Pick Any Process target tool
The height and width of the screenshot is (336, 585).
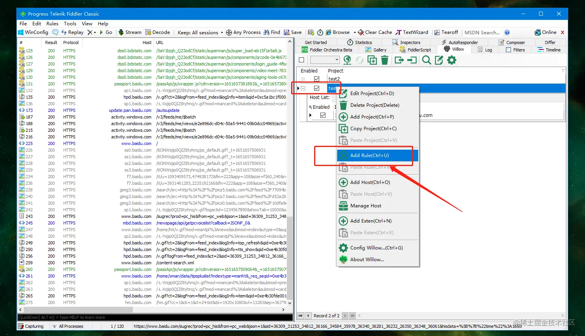coord(243,32)
